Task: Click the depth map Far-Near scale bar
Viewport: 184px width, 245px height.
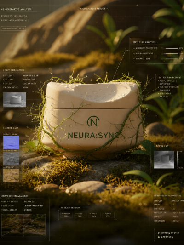Action: [177, 160]
